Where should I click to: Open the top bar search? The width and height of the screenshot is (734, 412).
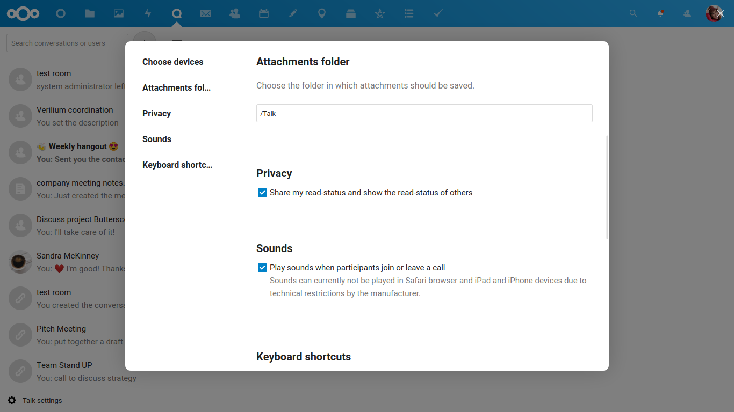pos(634,13)
